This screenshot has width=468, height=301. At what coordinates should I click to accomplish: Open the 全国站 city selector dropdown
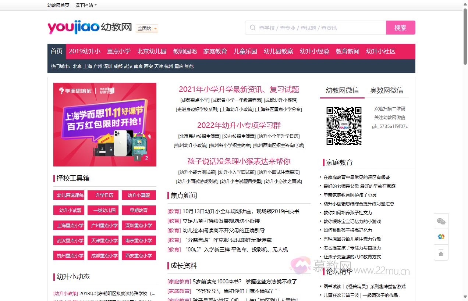point(147,28)
